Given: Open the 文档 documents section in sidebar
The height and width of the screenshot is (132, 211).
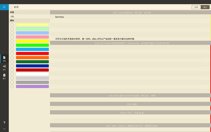Looking at the screenshot, I should point(4,59).
